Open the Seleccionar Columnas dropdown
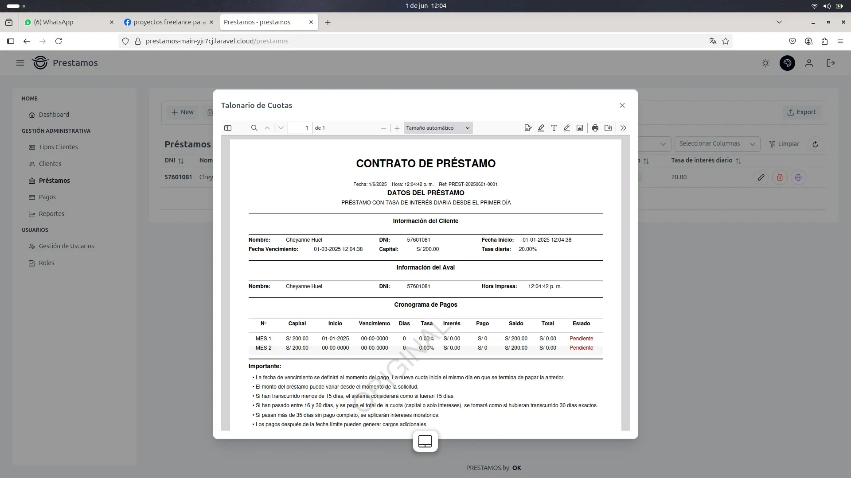Screen dimensions: 851x478 pos(717,144)
